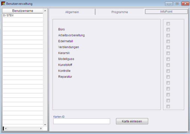Enable the Modellguss checkbox
190x134 pixels.
168,59
